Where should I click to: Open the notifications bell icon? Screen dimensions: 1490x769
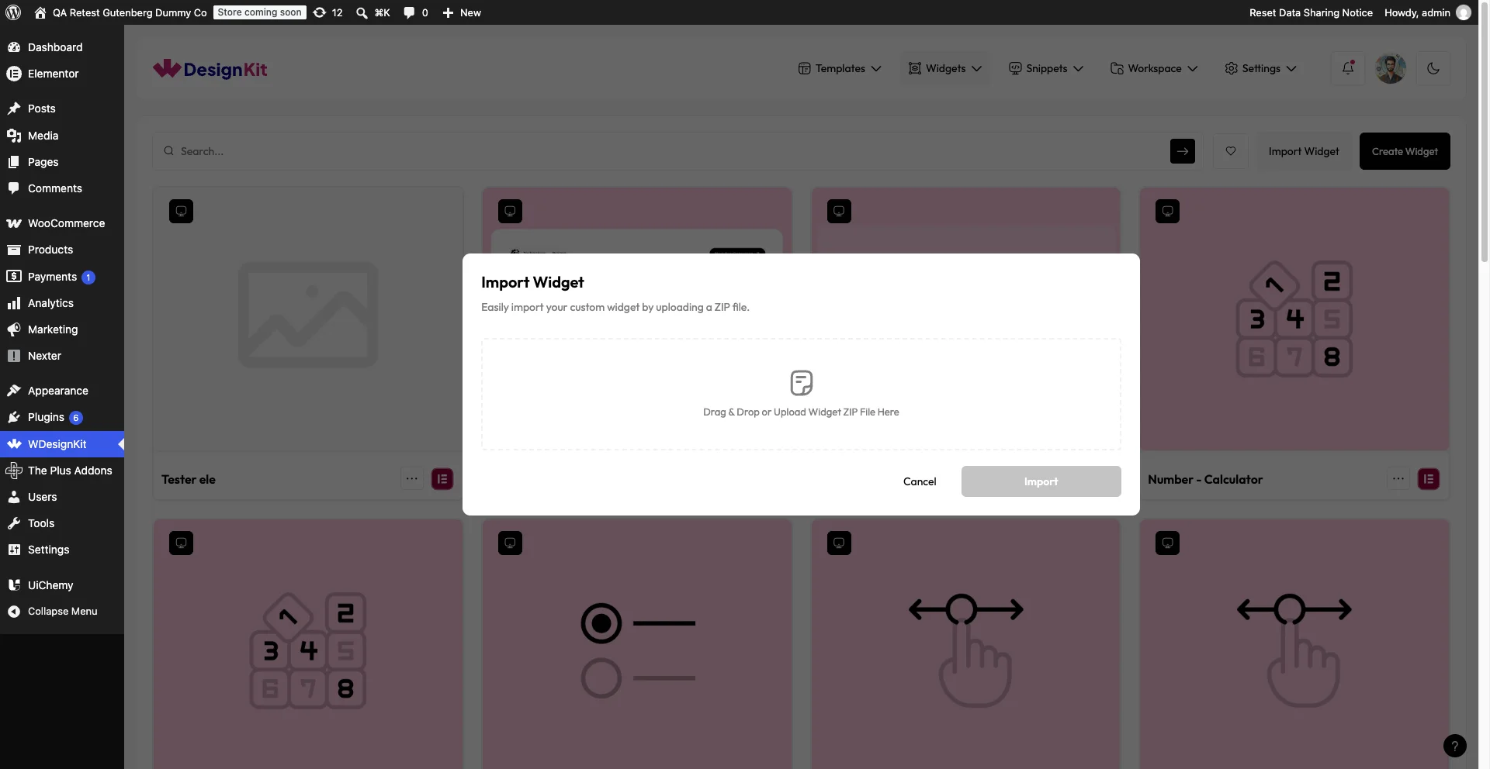point(1348,68)
